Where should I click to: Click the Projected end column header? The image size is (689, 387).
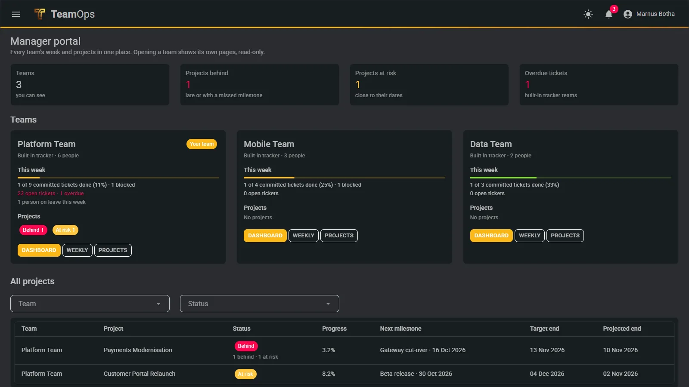pos(622,329)
